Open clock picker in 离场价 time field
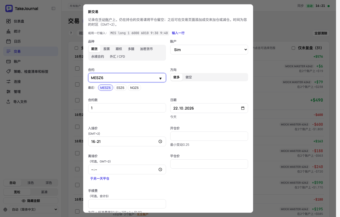Viewport: 340px width, 217px height. pos(160,170)
